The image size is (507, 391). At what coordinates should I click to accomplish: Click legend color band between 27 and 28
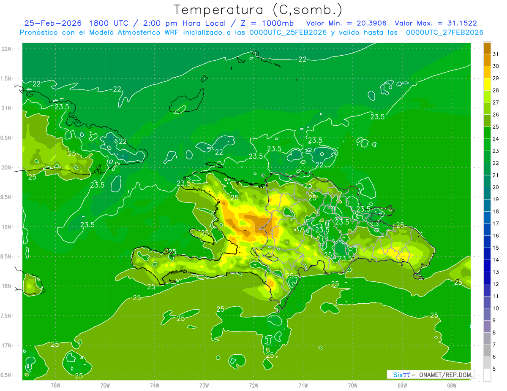click(x=487, y=96)
